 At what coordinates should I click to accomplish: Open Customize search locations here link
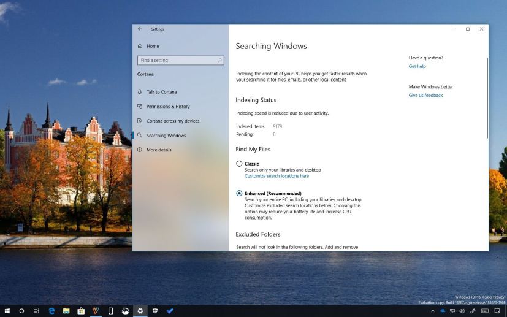point(276,176)
